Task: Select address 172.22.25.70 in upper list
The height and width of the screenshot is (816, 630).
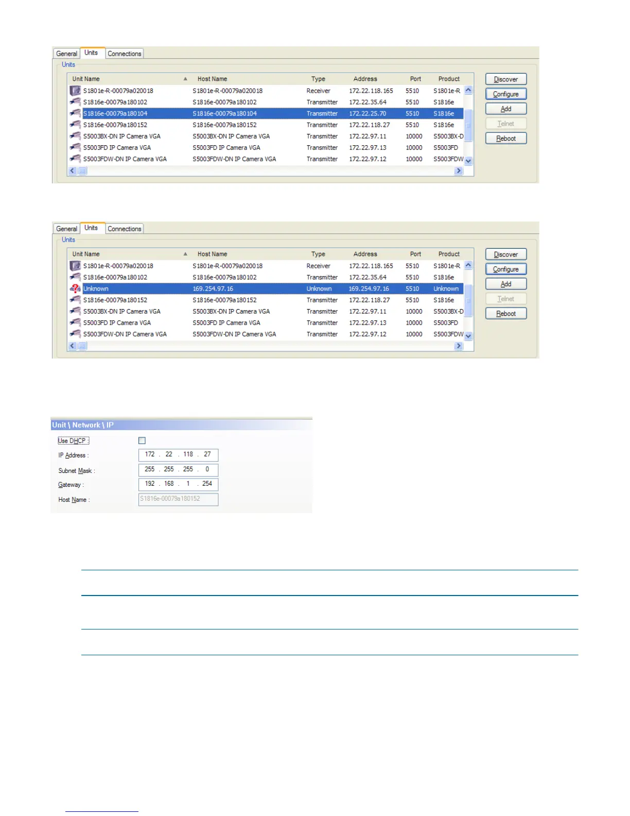Action: coord(367,113)
